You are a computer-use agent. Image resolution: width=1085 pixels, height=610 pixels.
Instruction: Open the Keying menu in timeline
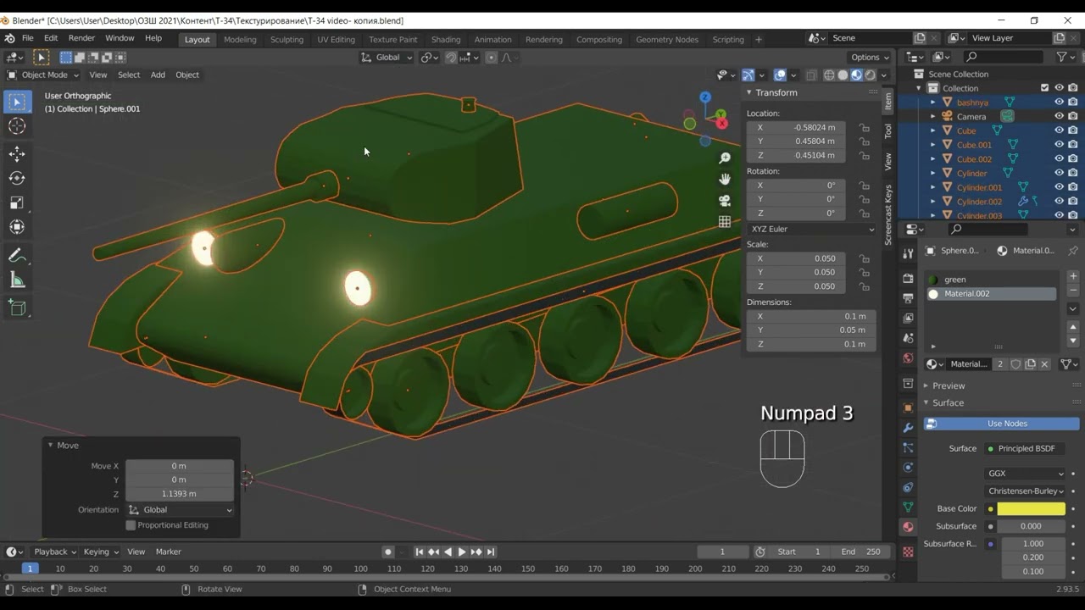pos(100,552)
